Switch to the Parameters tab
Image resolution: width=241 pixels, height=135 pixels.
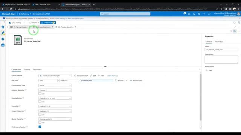pos(37,69)
